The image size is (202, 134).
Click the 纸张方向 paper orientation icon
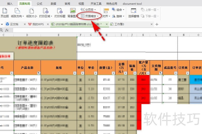pos(17,11)
